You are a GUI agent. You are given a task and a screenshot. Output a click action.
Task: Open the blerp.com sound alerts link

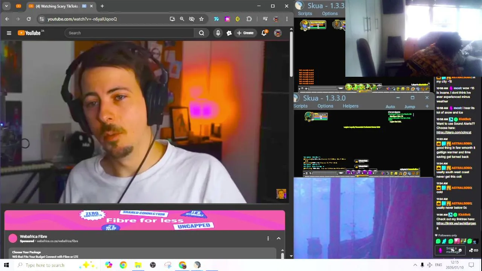click(x=454, y=132)
